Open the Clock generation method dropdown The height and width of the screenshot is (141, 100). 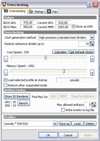pos(92,37)
